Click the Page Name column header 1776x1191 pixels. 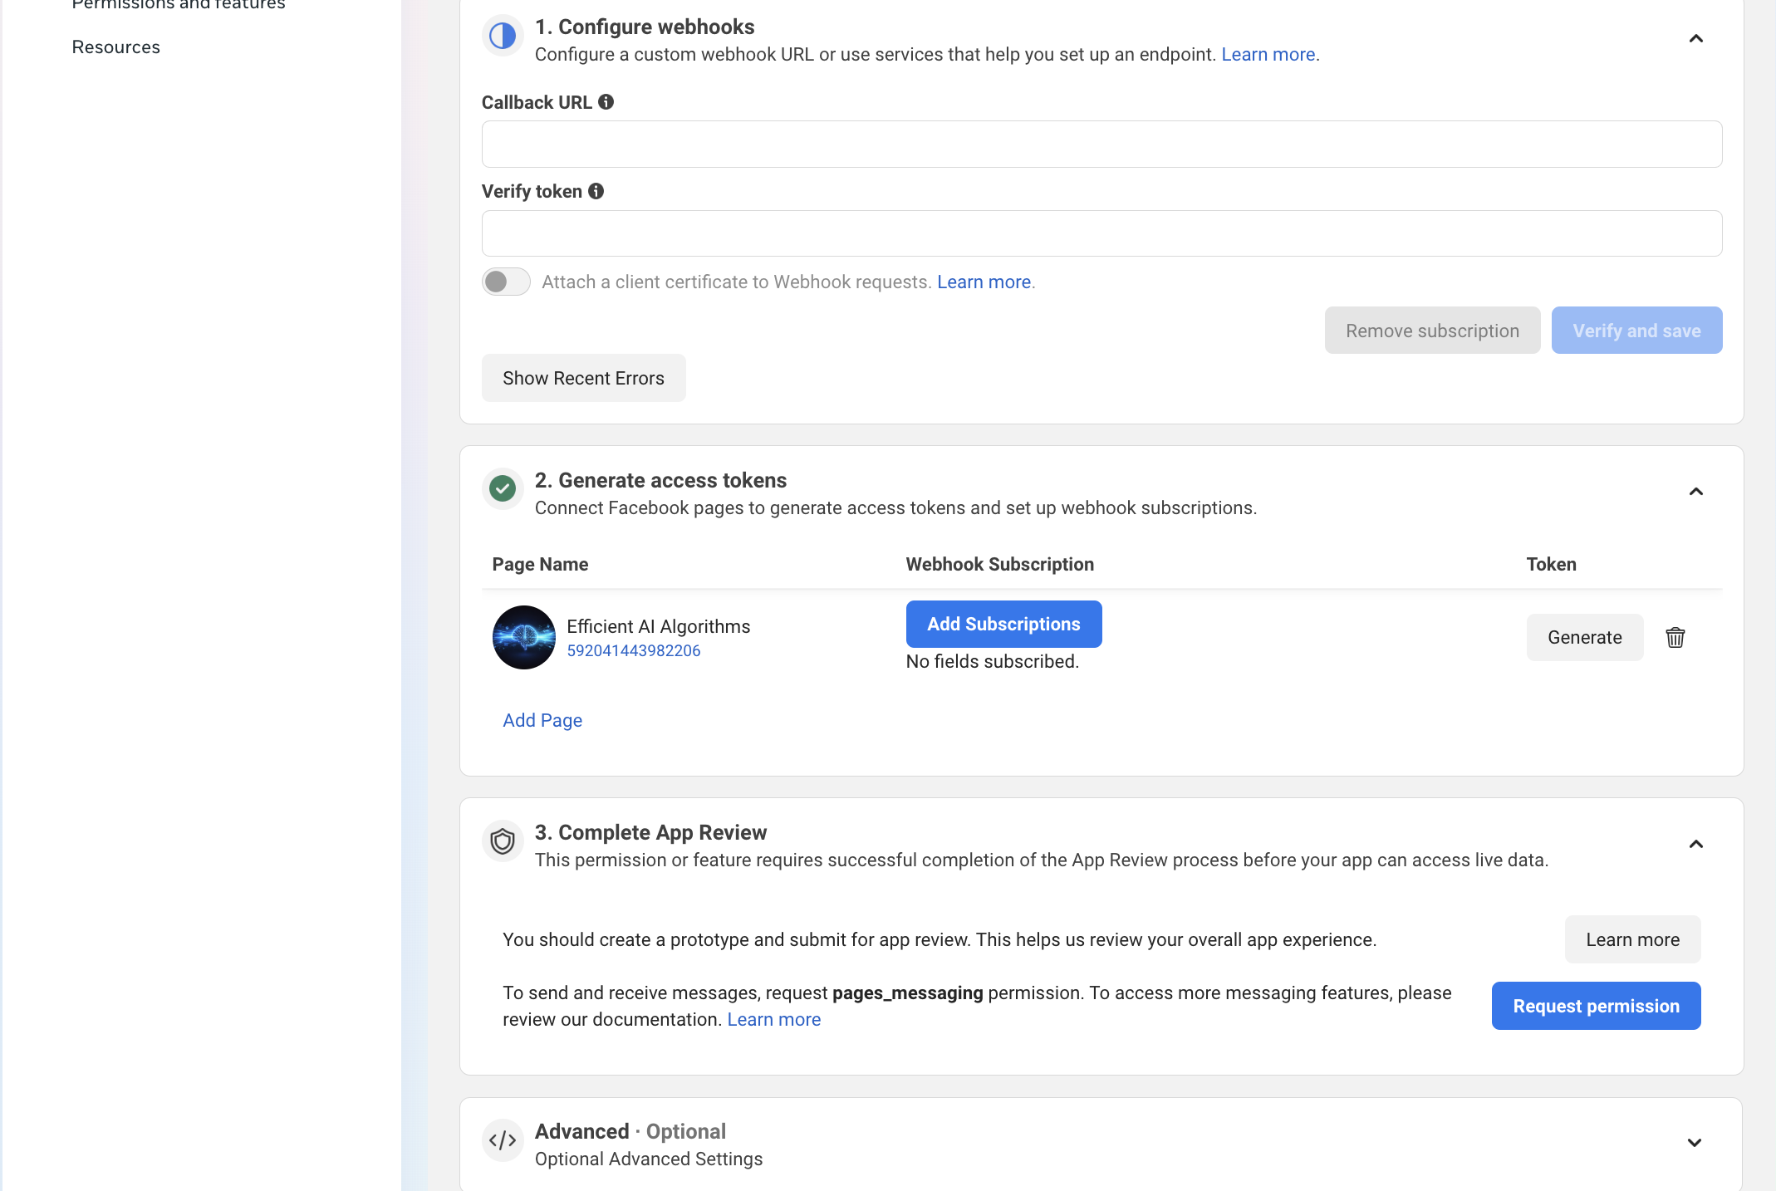coord(540,564)
